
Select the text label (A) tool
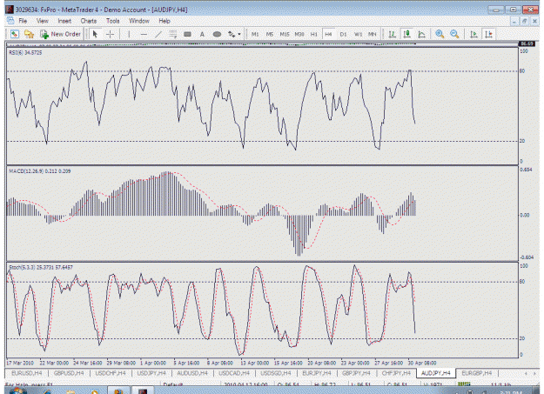click(x=202, y=34)
